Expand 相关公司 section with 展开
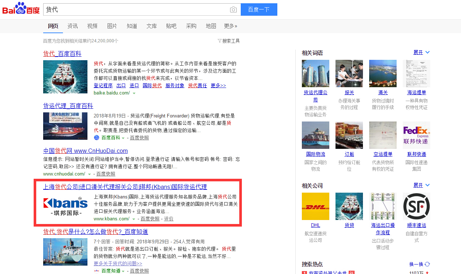The height and width of the screenshot is (274, 461). tap(421, 185)
